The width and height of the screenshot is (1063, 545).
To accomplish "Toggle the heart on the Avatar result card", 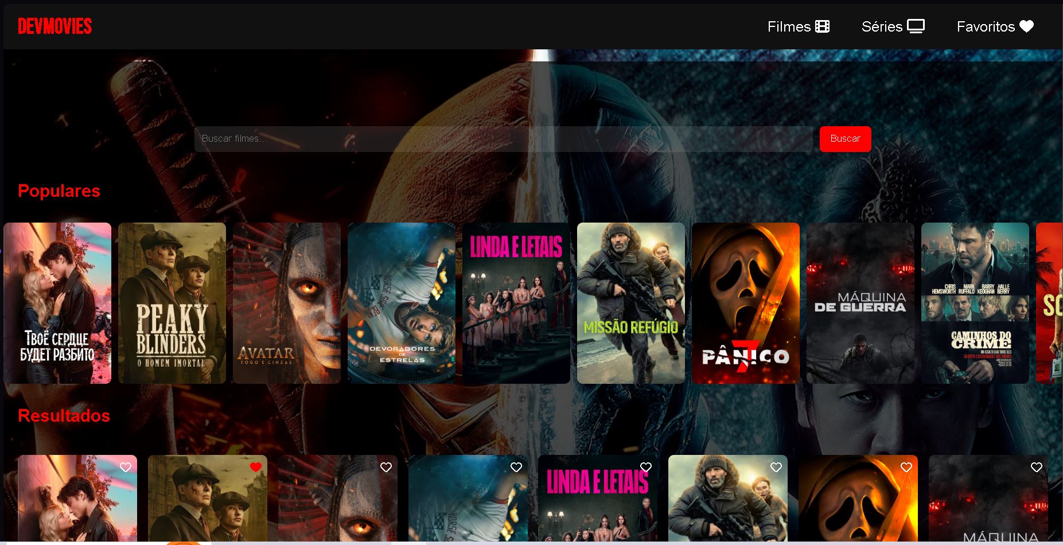I will (386, 467).
